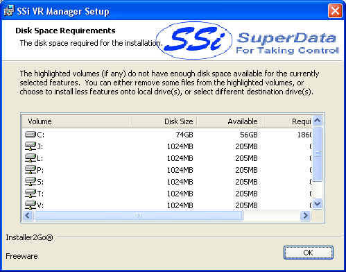Image resolution: width=346 pixels, height=272 pixels.
Task: Sort list by Available column header
Action: click(229, 121)
